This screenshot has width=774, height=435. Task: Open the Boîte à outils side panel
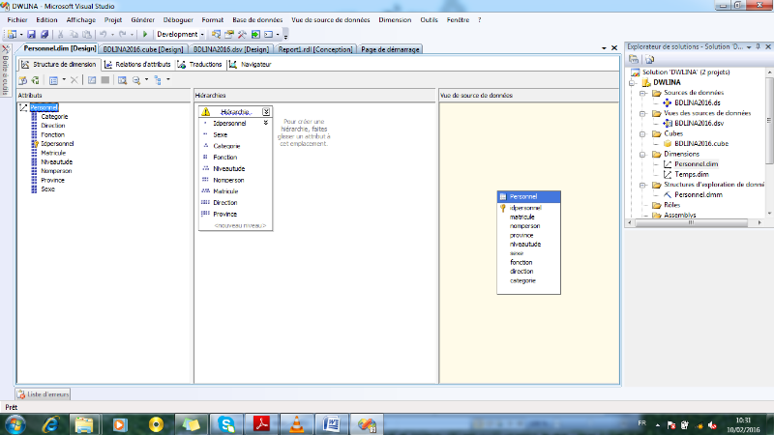[x=6, y=71]
